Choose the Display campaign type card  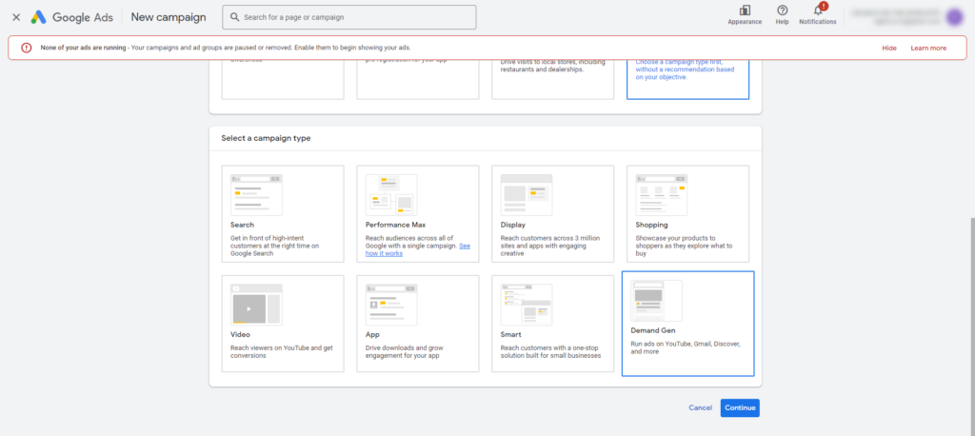(552, 214)
